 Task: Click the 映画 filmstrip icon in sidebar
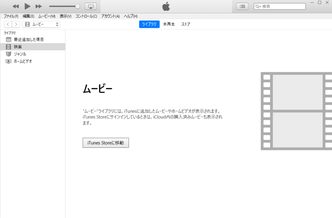tap(8, 47)
